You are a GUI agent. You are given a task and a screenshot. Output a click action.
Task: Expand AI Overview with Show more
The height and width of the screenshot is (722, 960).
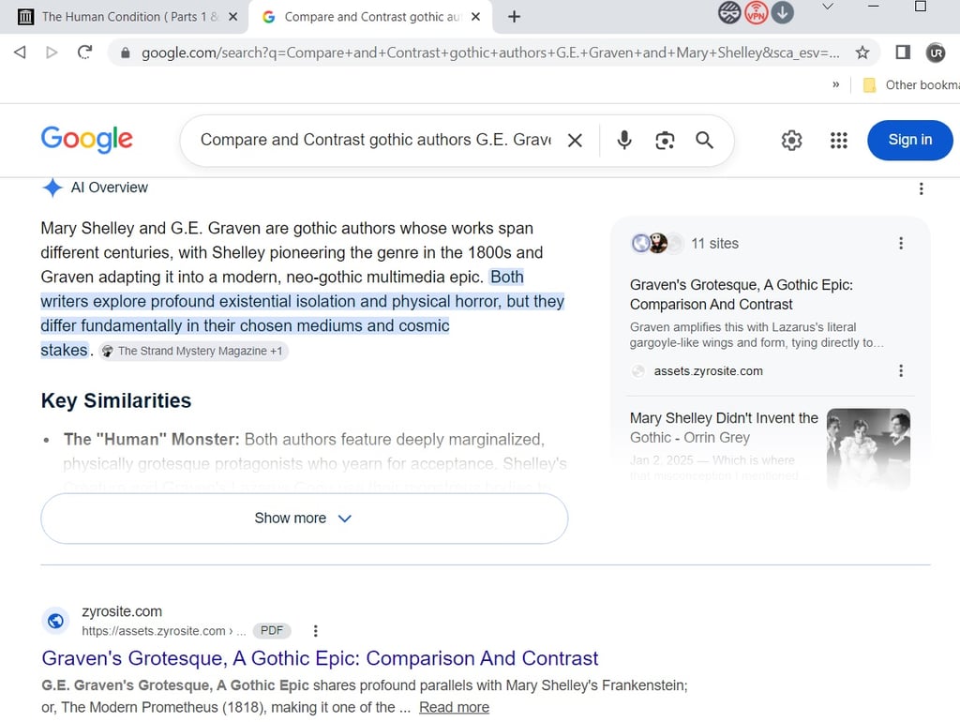point(305,519)
